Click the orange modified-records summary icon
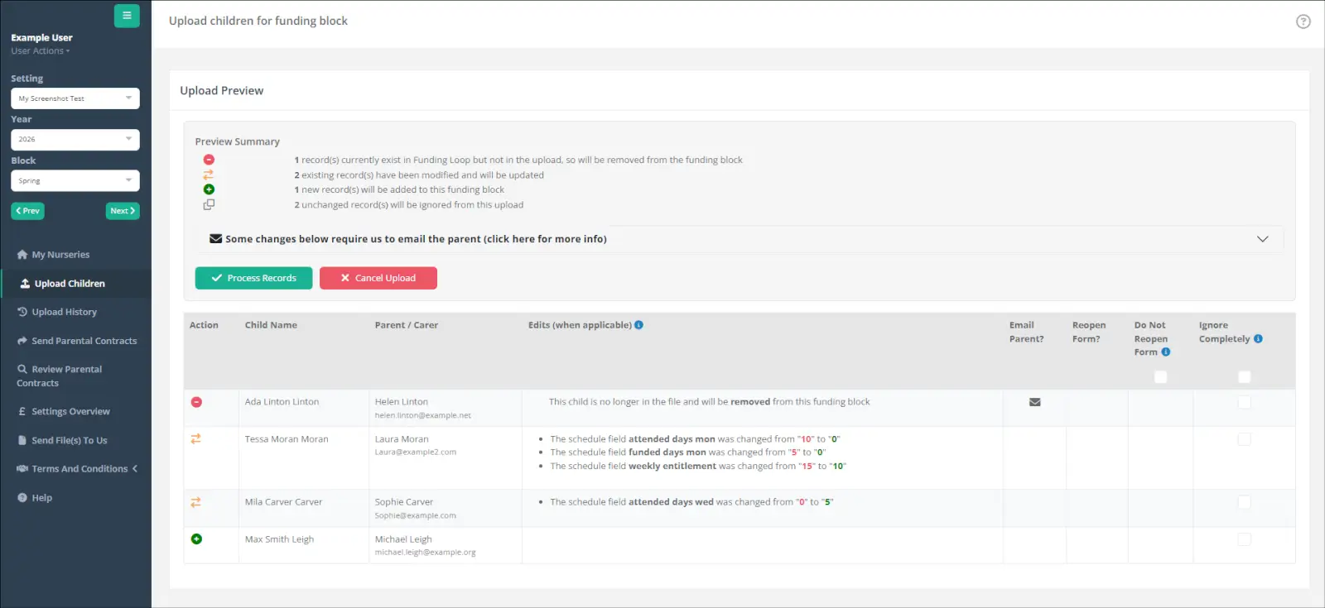This screenshot has height=608, width=1325. coord(209,175)
